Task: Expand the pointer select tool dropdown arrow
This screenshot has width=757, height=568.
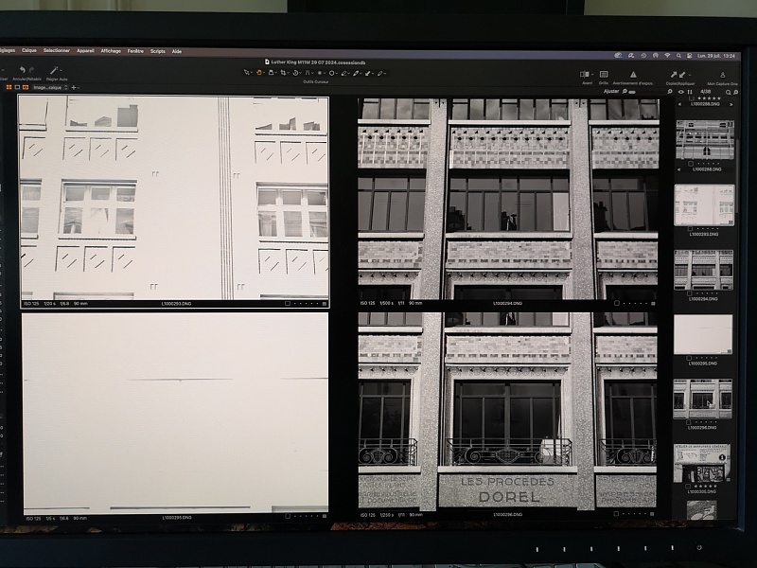Action: (253, 73)
